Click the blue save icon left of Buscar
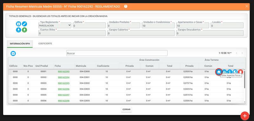 (x=13, y=53)
